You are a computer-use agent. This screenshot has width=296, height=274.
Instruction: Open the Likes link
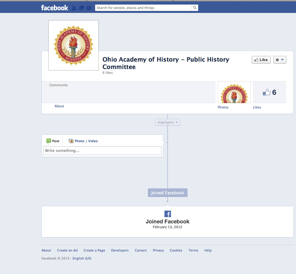[257, 107]
